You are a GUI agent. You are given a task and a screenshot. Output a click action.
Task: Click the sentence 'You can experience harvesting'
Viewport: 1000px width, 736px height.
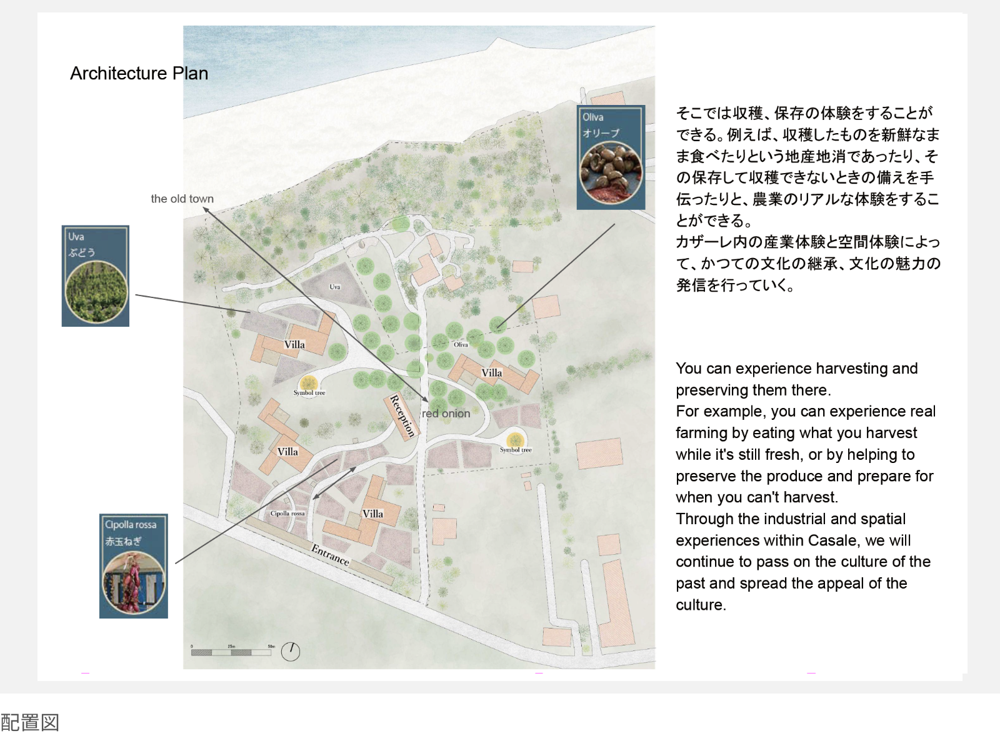click(x=797, y=379)
